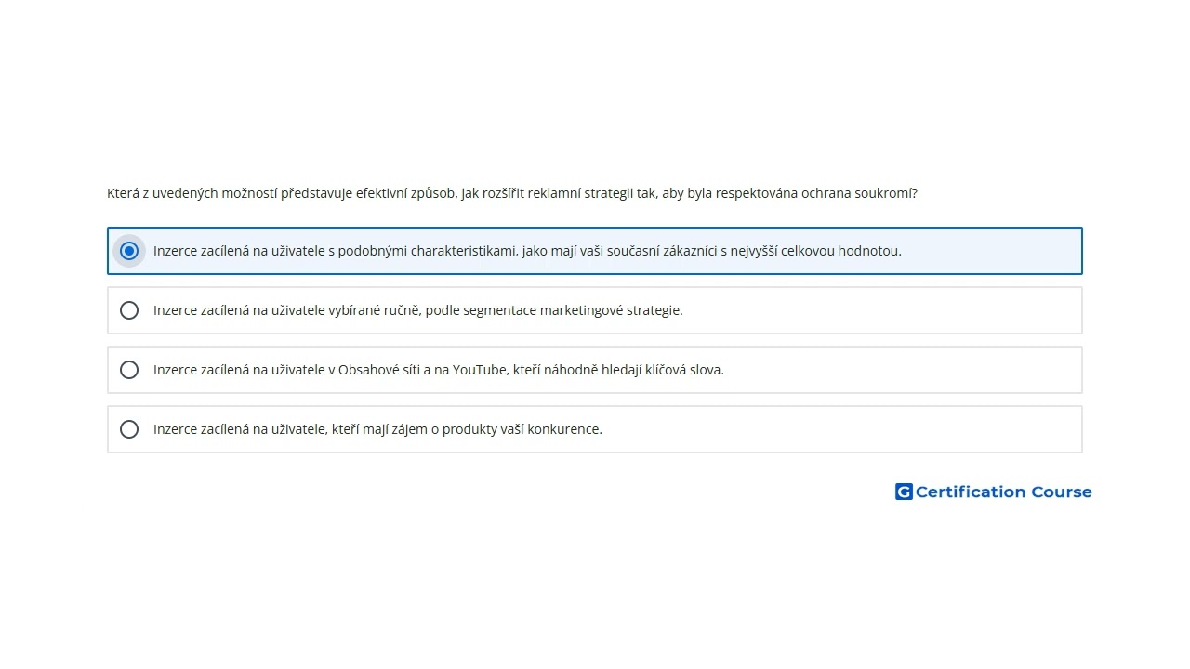Click the 'Certification Course' text link
1190x669 pixels.
[x=1003, y=492]
